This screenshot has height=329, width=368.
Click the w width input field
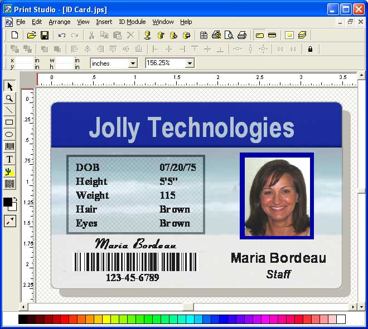tap(64, 60)
